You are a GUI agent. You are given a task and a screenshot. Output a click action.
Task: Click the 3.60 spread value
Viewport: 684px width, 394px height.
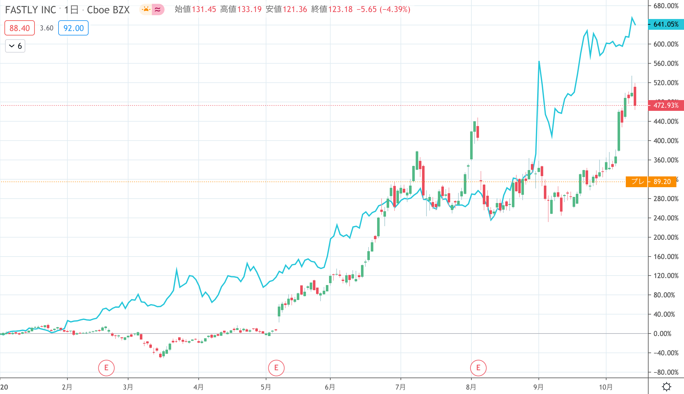(47, 28)
